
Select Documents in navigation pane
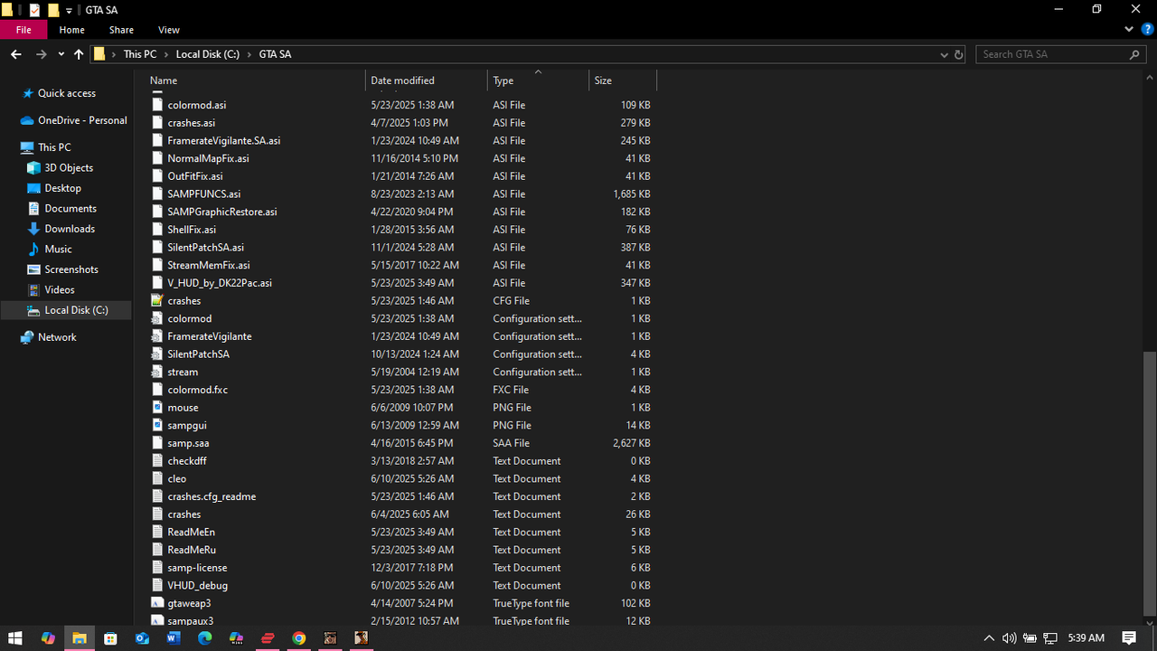click(x=71, y=209)
